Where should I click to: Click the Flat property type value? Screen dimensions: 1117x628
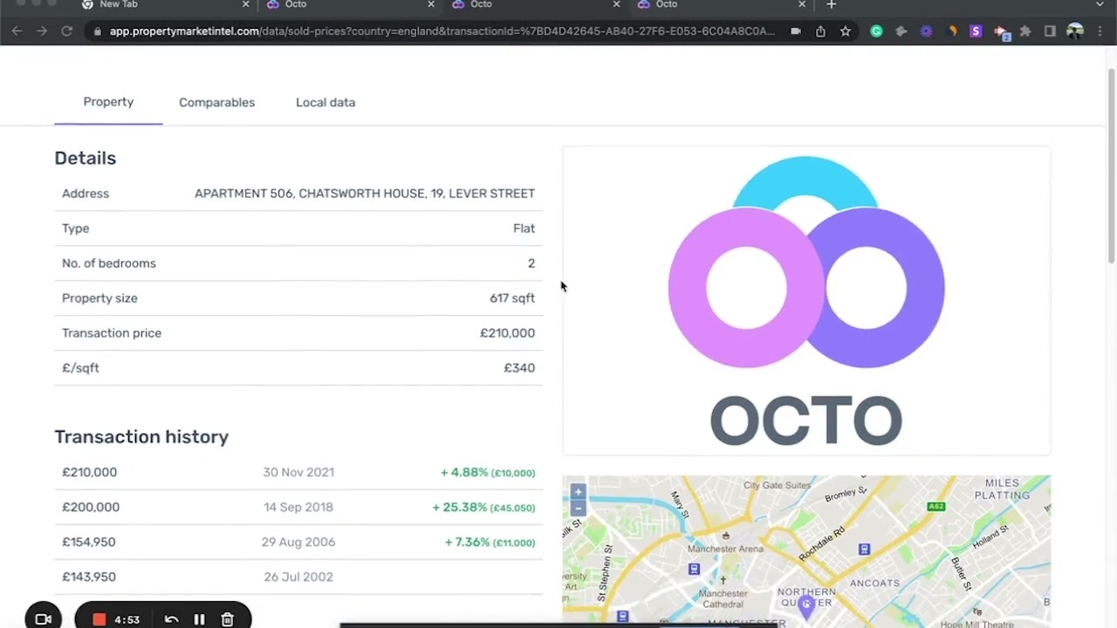click(x=524, y=229)
